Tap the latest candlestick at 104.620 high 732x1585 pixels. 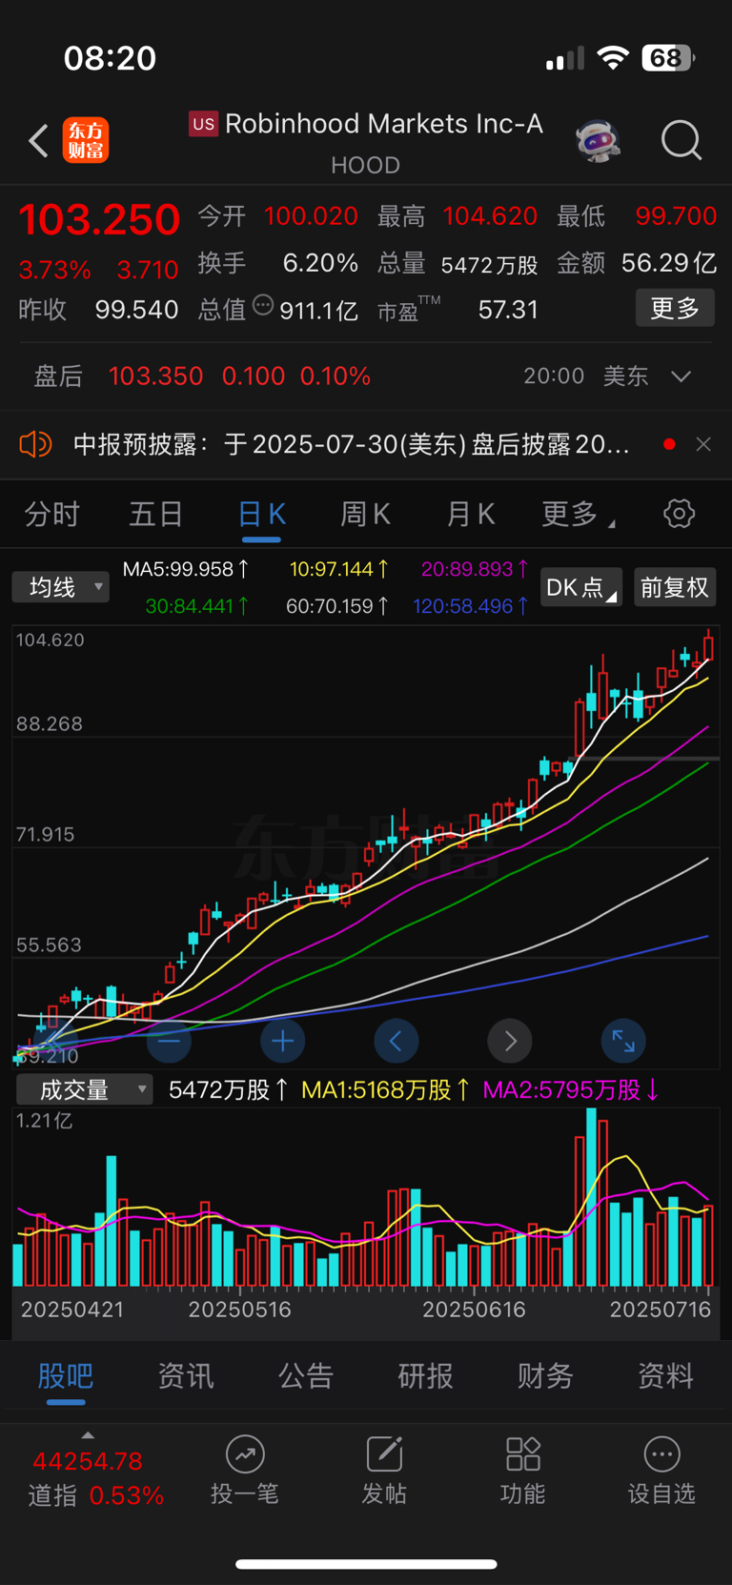pos(708,647)
